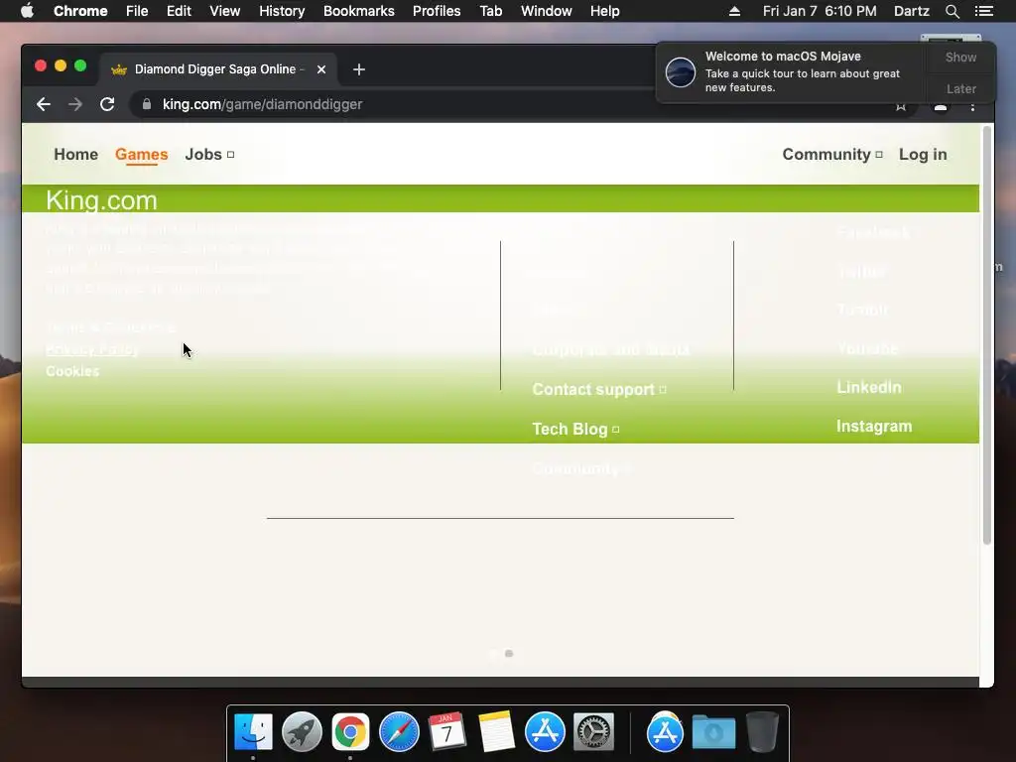Open the View menu
The width and height of the screenshot is (1016, 762).
pyautogui.click(x=225, y=11)
